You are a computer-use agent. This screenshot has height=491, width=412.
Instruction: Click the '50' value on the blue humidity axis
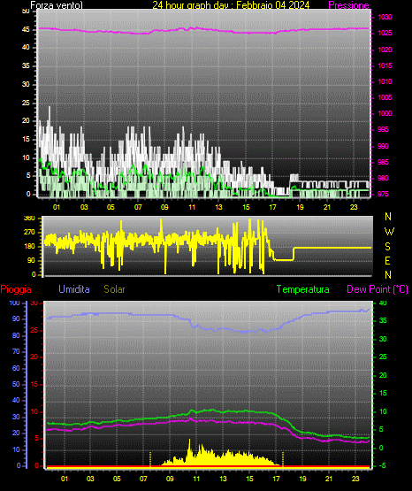[16, 384]
